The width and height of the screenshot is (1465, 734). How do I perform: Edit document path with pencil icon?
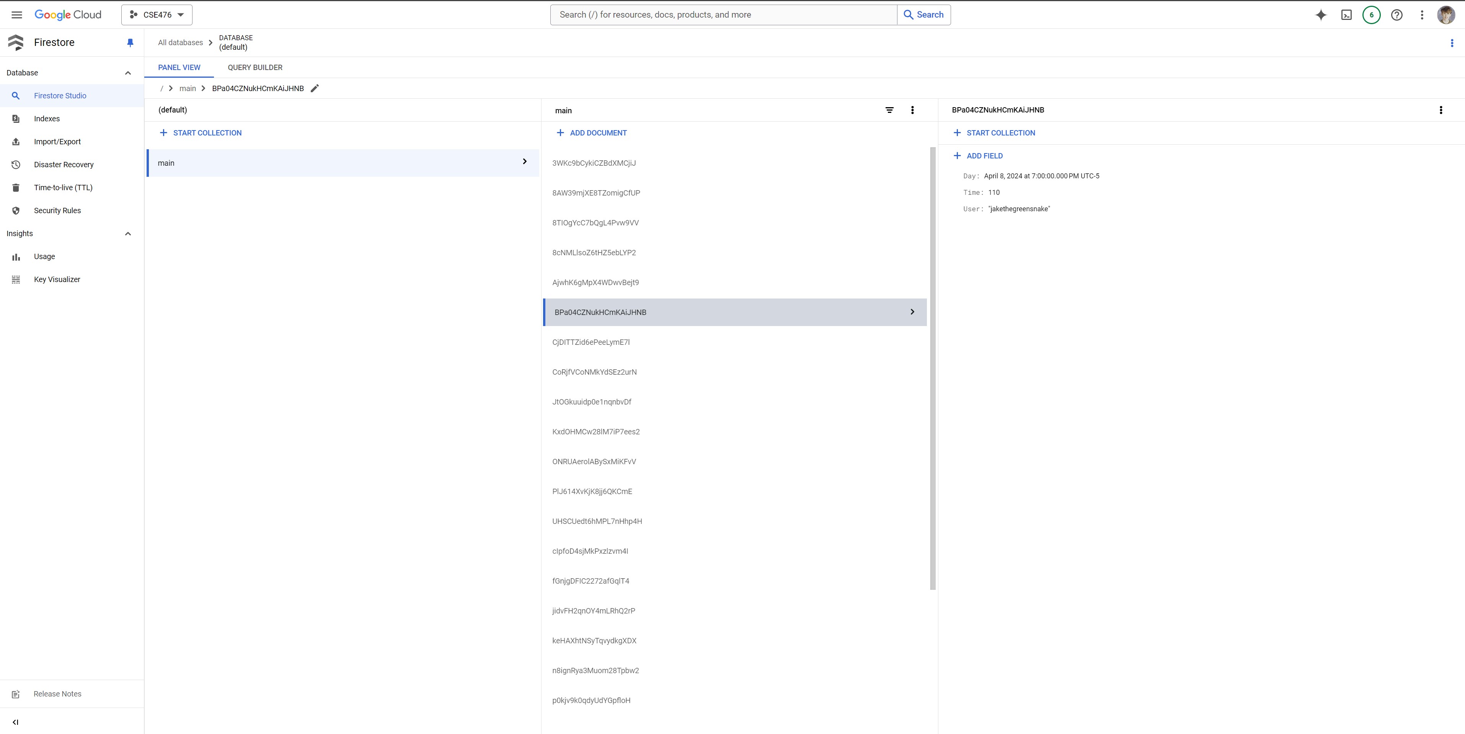(315, 88)
